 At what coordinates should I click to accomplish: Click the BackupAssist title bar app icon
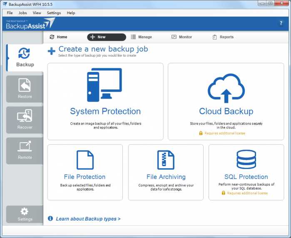click(5, 4)
